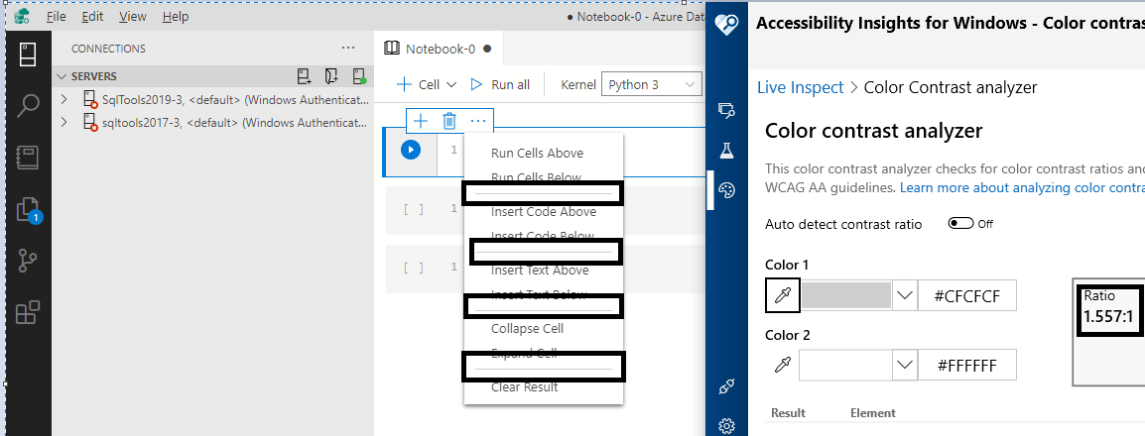This screenshot has width=1145, height=436.
Task: Open the Source Control view
Action: point(28,261)
